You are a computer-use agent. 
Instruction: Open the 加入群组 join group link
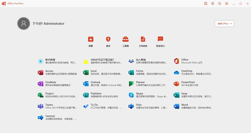point(141,60)
